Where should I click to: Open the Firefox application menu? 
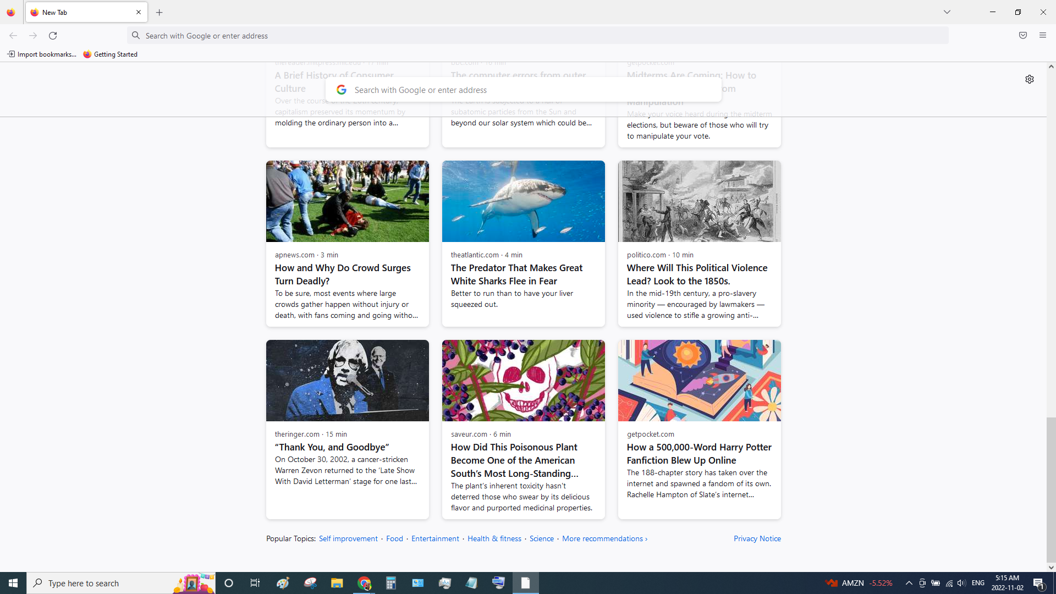tap(1042, 35)
